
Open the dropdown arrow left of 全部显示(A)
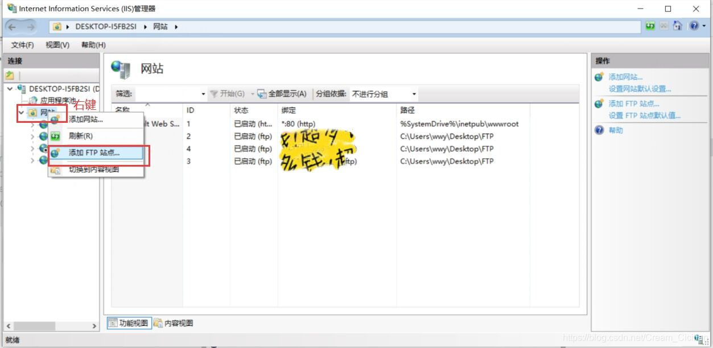[252, 94]
